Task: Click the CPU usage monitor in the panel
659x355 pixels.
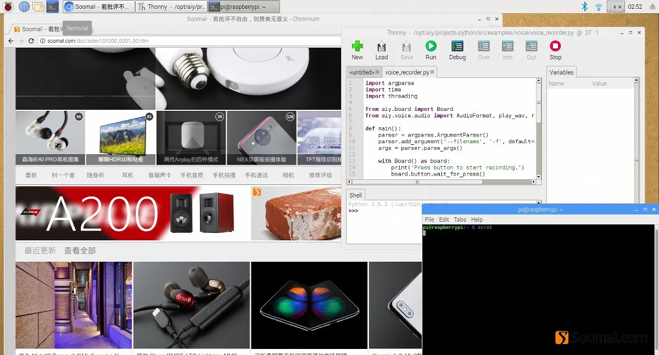Action: pyautogui.click(x=615, y=7)
